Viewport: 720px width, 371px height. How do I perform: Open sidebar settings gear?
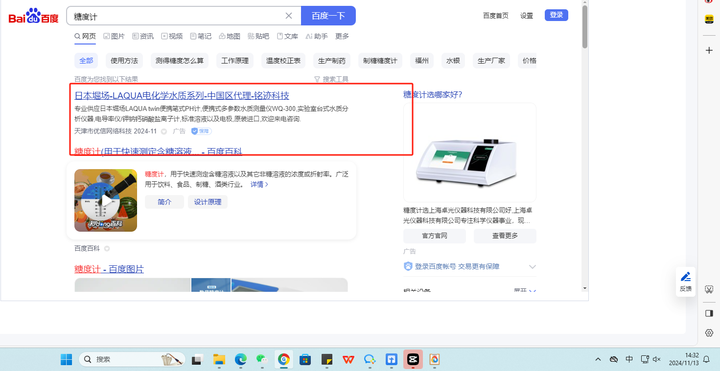(x=709, y=333)
